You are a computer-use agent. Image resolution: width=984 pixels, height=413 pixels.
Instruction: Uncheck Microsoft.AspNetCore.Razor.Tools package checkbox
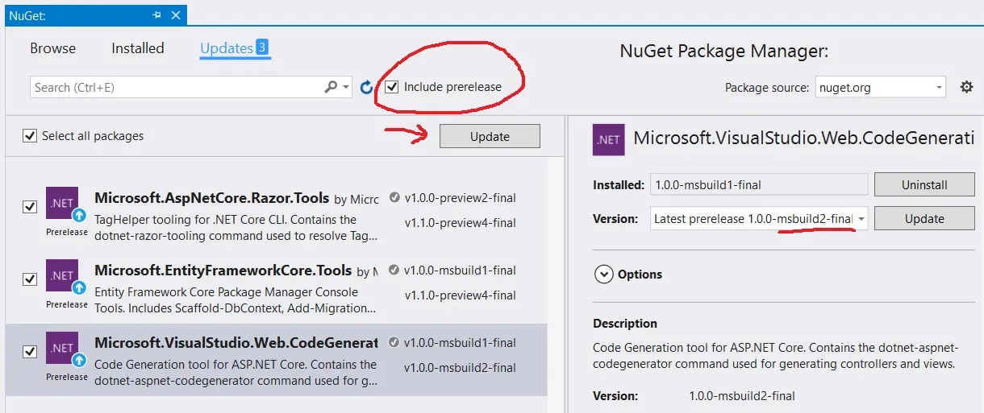tap(30, 207)
